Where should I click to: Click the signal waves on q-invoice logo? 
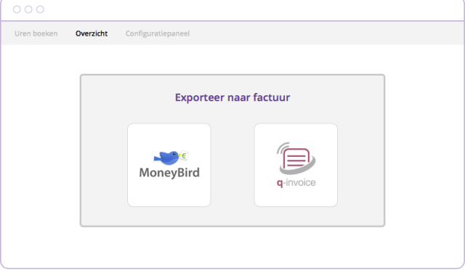283,147
